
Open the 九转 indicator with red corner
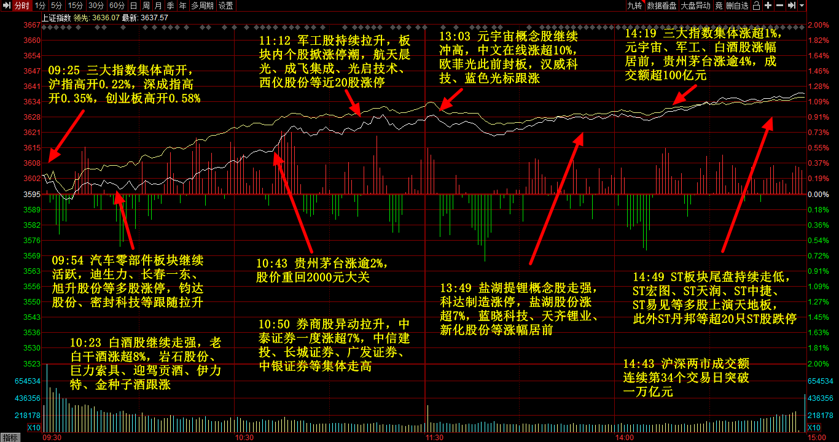pyautogui.click(x=634, y=6)
